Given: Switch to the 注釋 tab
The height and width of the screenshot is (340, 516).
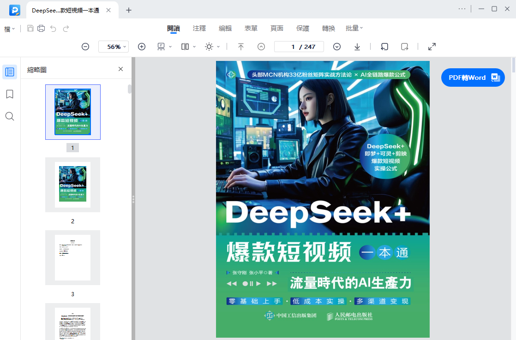Looking at the screenshot, I should click(199, 28).
